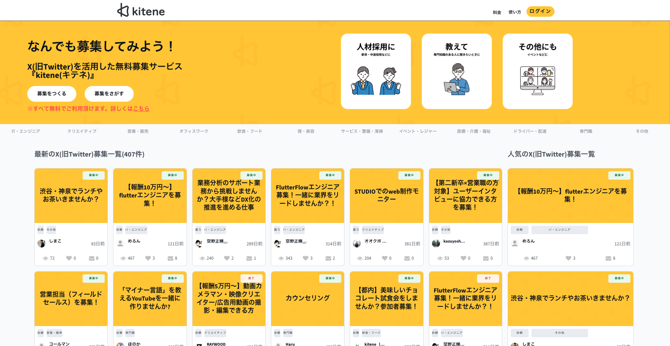Image resolution: width=670 pixels, height=346 pixels.
Task: Open the IT・エンジニア category
Action: click(x=26, y=131)
